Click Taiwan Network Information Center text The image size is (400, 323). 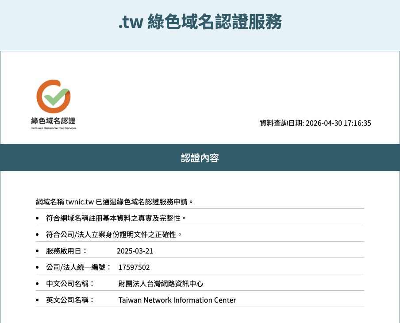(x=177, y=300)
